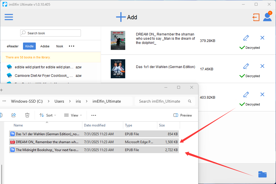This screenshot has height=184, width=276.
Task: Switch to the Adobe tab
Action: coord(45,46)
